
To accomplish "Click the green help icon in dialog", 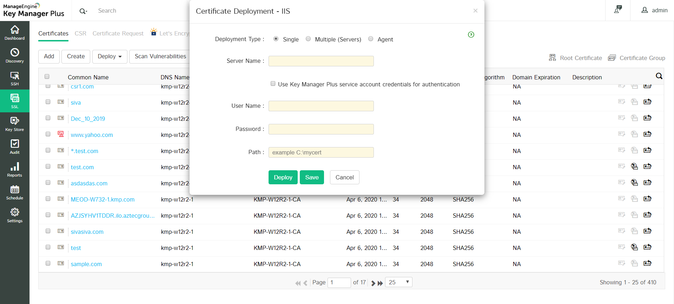I will [x=471, y=34].
